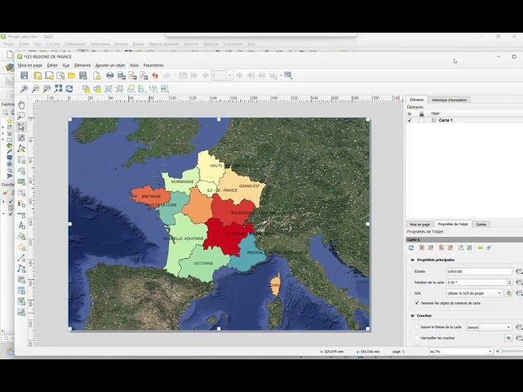Save the layout project icon
This screenshot has height=392, width=523.
point(24,75)
